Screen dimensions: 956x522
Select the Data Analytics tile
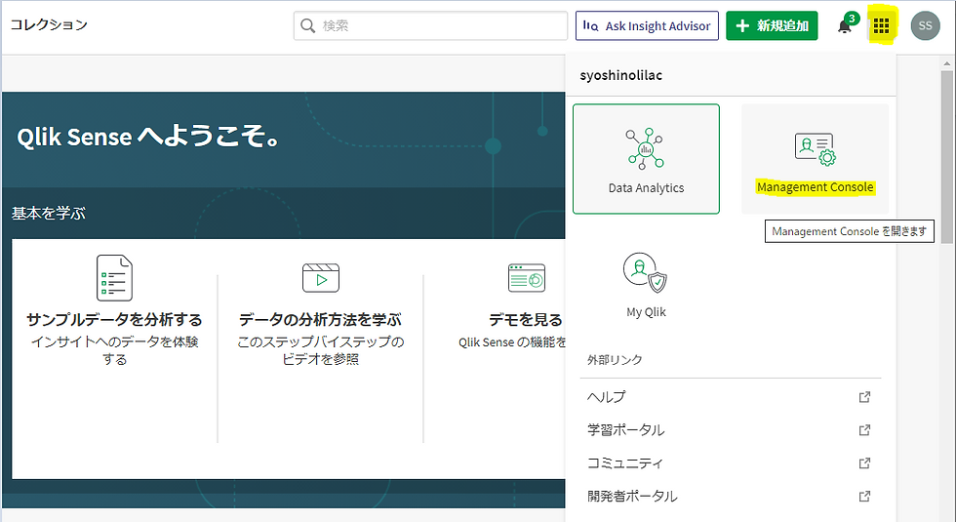point(646,158)
